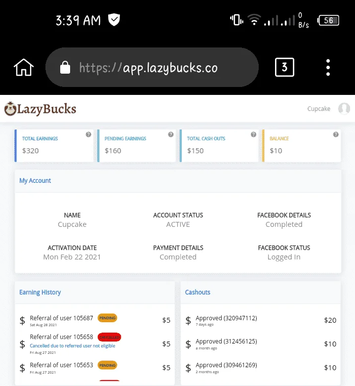The image size is (355, 386).
Task: Select the Balance $10 value
Action: pyautogui.click(x=276, y=151)
